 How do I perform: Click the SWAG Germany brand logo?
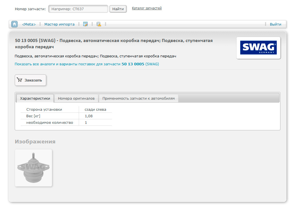258,48
